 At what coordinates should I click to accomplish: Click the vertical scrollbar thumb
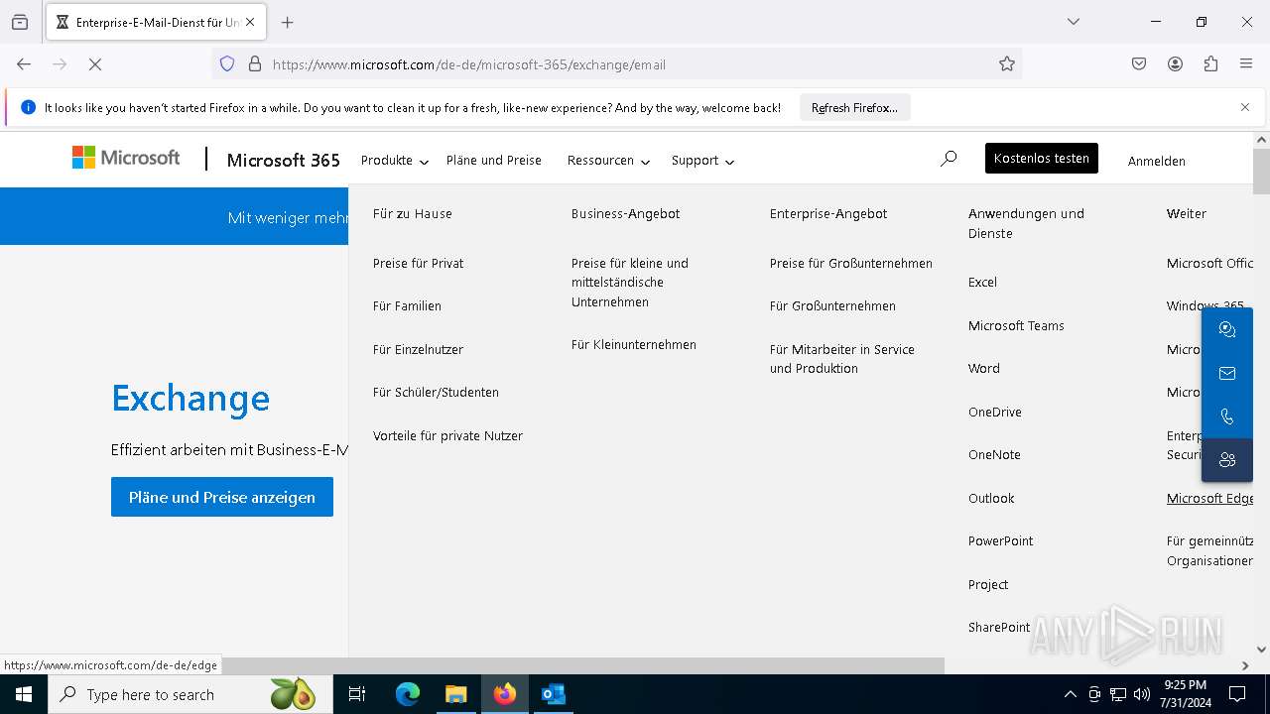click(1262, 171)
